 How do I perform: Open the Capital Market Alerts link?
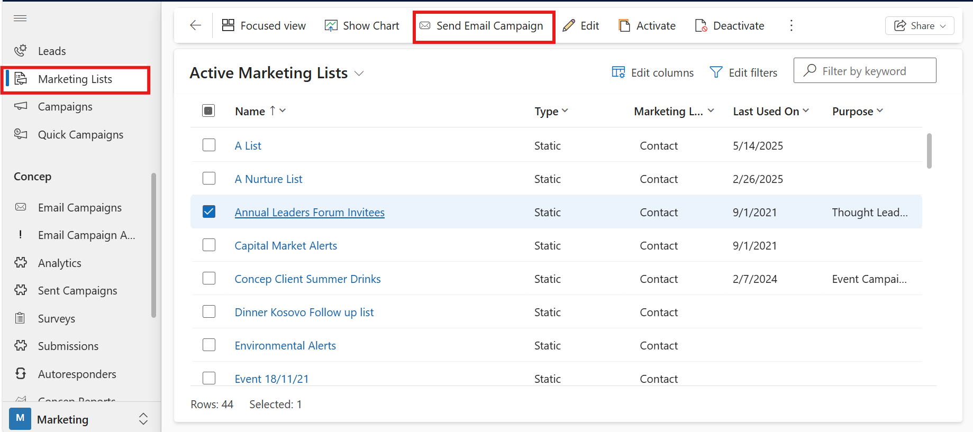coord(286,245)
